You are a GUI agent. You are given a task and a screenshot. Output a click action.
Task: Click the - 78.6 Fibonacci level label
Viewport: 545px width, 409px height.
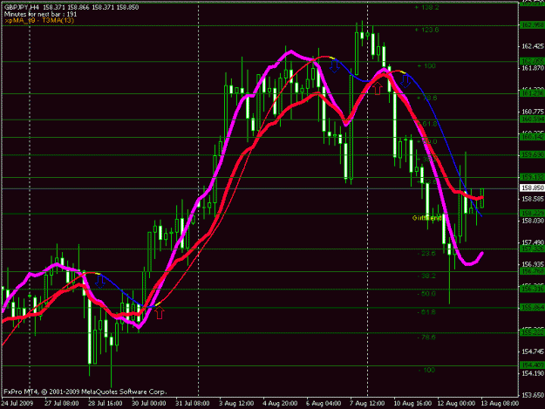click(x=426, y=337)
